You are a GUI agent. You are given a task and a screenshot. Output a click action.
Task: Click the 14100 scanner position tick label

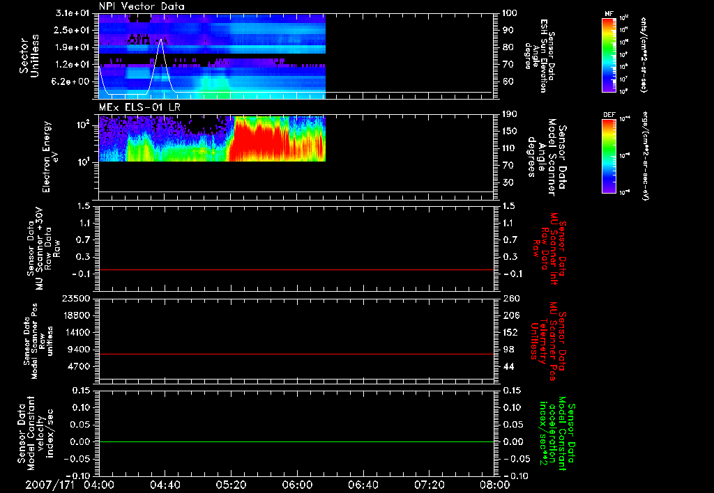pyautogui.click(x=76, y=332)
